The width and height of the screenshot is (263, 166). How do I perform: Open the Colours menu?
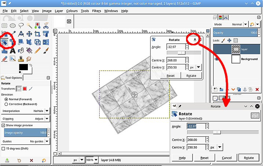point(72,11)
